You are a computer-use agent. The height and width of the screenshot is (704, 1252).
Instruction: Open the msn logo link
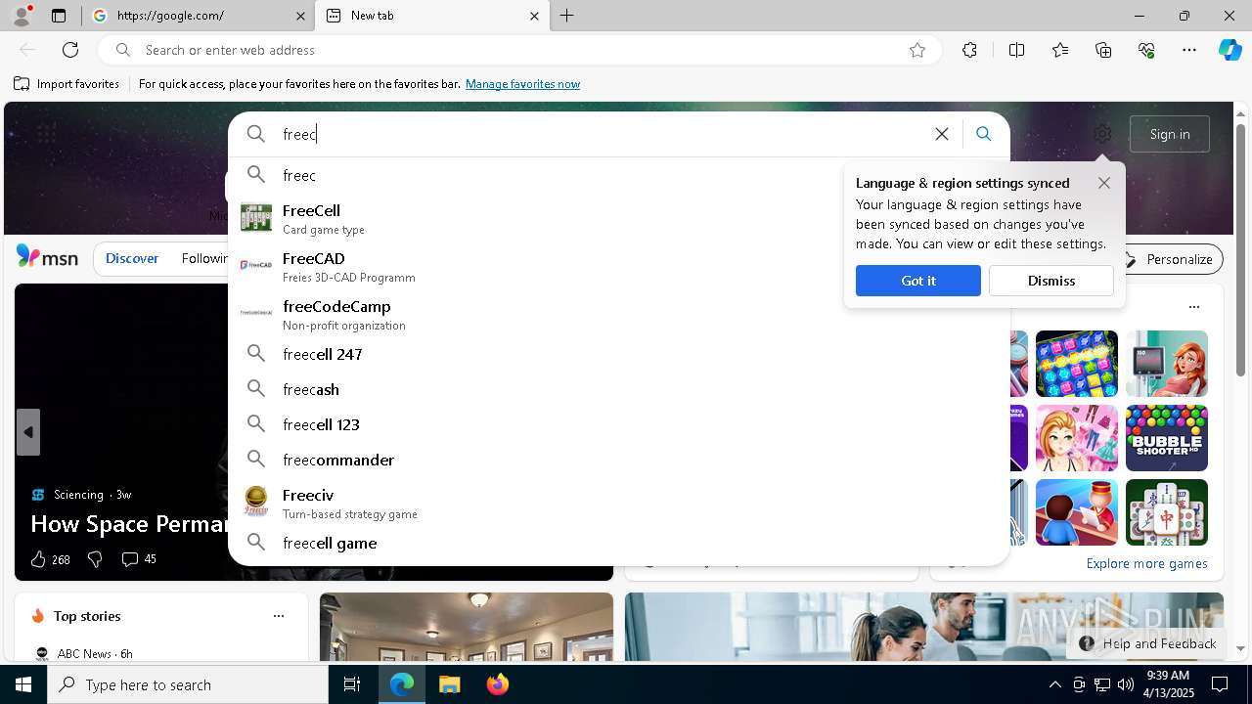click(x=48, y=257)
